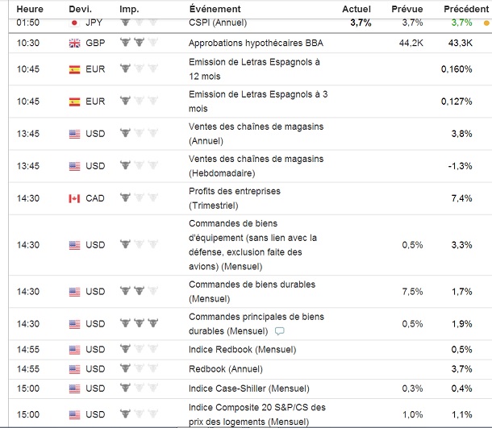Click the Précédent column header
The height and width of the screenshot is (428, 492).
pyautogui.click(x=463, y=7)
